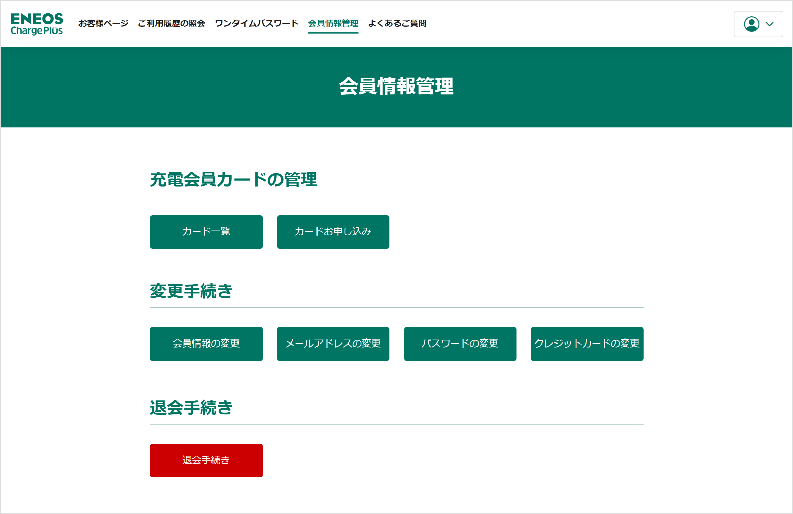The width and height of the screenshot is (793, 514).
Task: Click the red 退会手続き button
Action: pos(206,461)
